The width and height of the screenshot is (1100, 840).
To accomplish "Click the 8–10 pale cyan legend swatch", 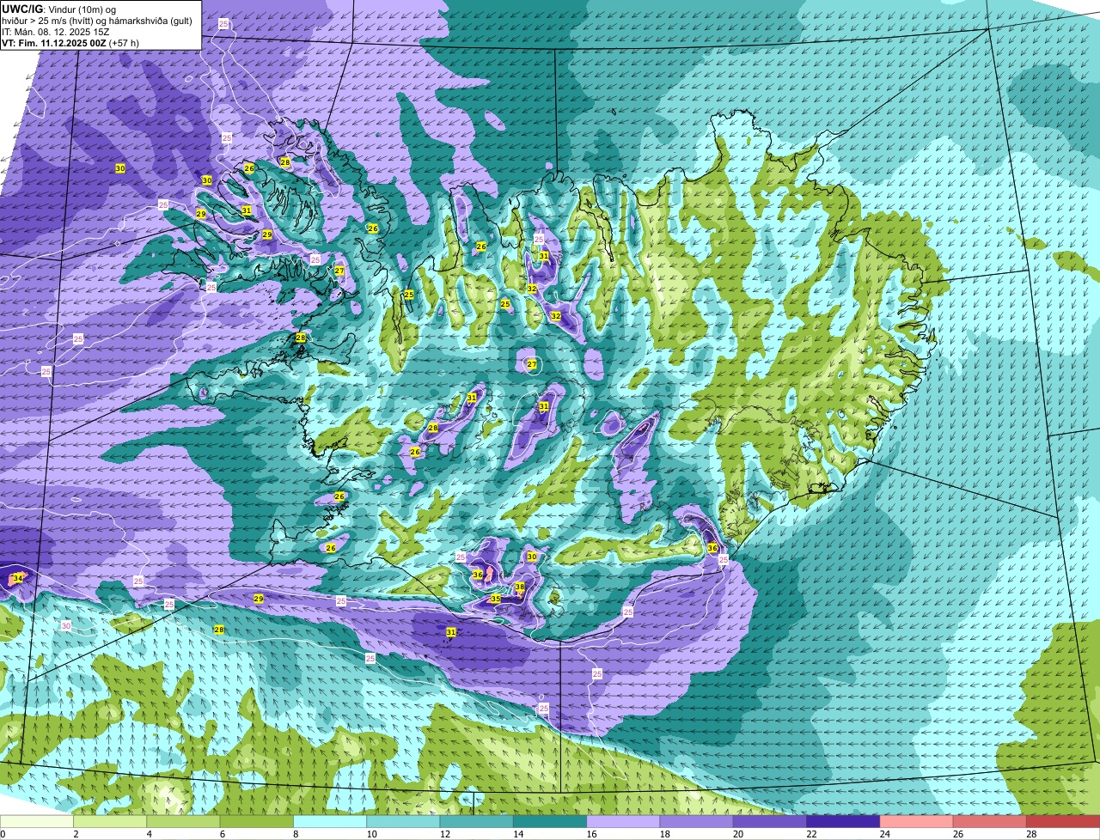I will (x=331, y=821).
